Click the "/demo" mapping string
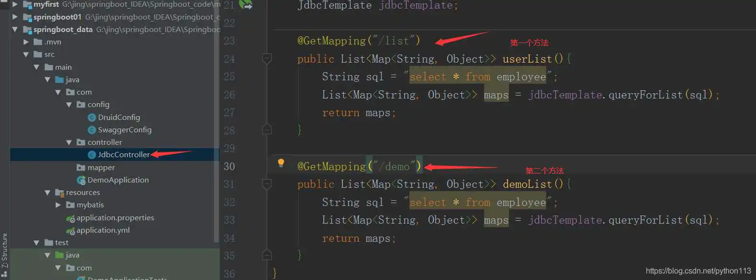This screenshot has height=280, width=756. point(395,166)
